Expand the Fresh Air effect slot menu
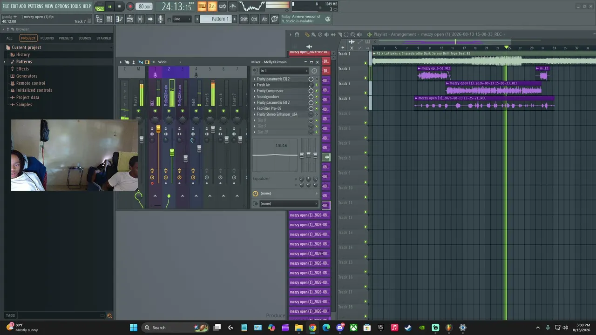Image resolution: width=596 pixels, height=335 pixels. [255, 85]
